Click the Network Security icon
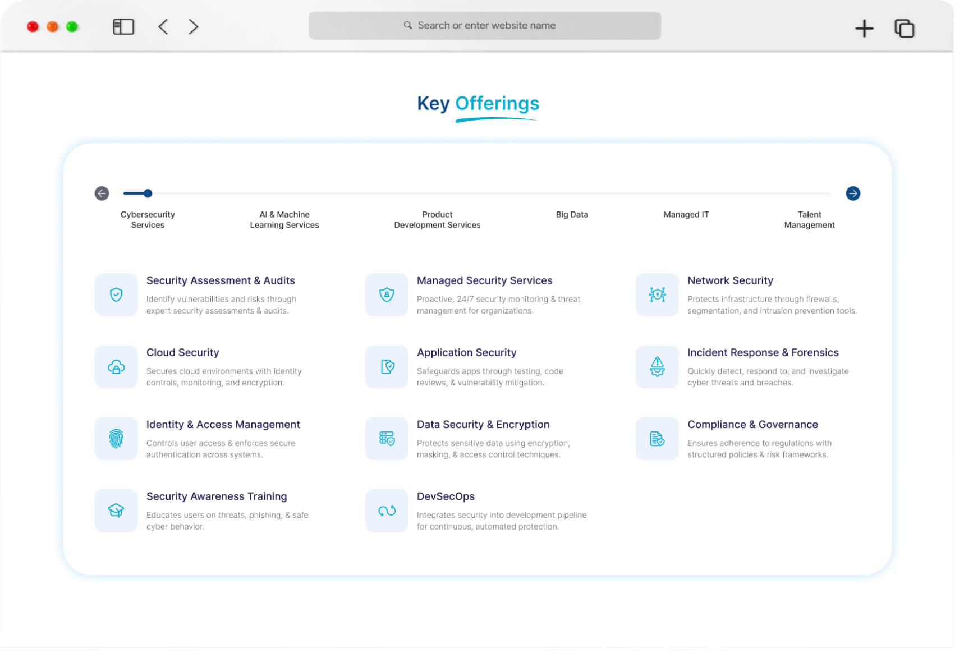This screenshot has height=653, width=964. [657, 295]
